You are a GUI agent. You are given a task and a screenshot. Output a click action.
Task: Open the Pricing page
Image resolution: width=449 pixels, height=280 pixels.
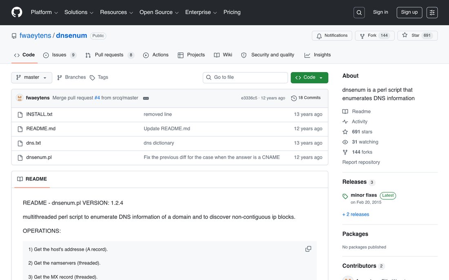tap(232, 12)
